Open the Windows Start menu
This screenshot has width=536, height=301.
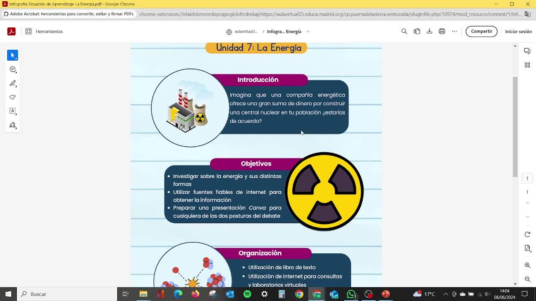(8, 294)
